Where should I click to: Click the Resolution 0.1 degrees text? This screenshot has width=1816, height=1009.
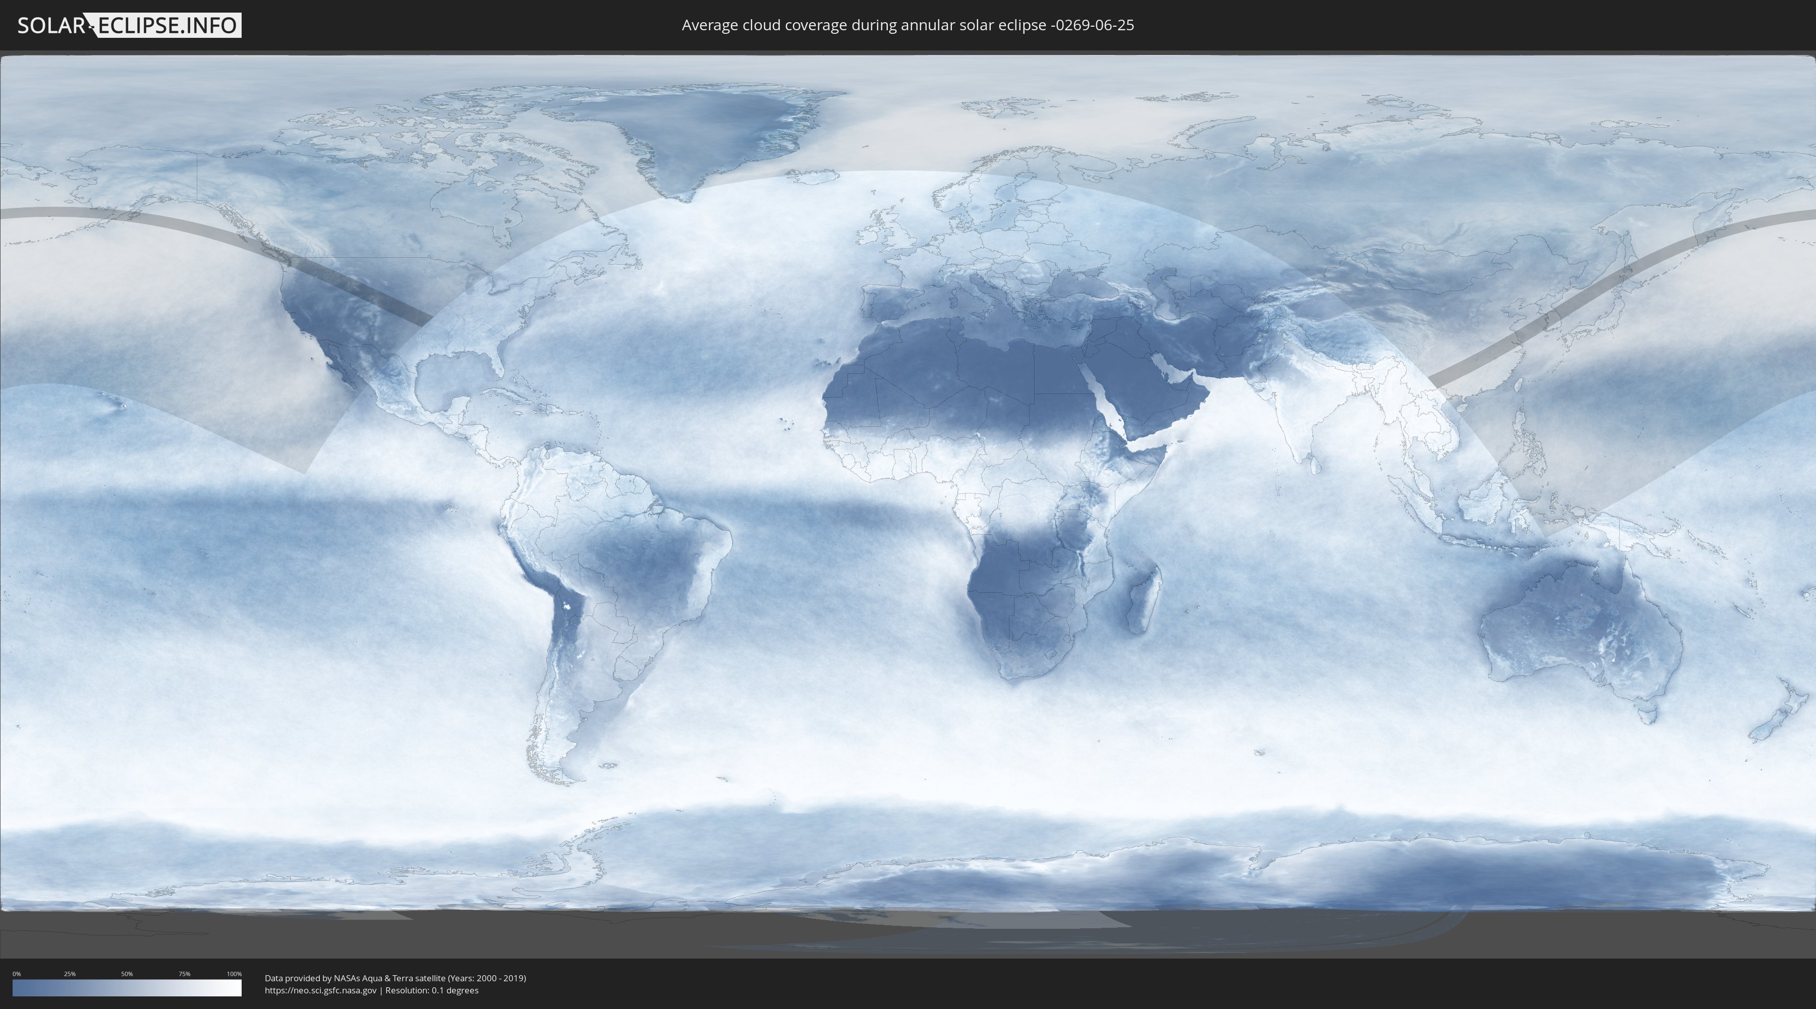pos(431,990)
